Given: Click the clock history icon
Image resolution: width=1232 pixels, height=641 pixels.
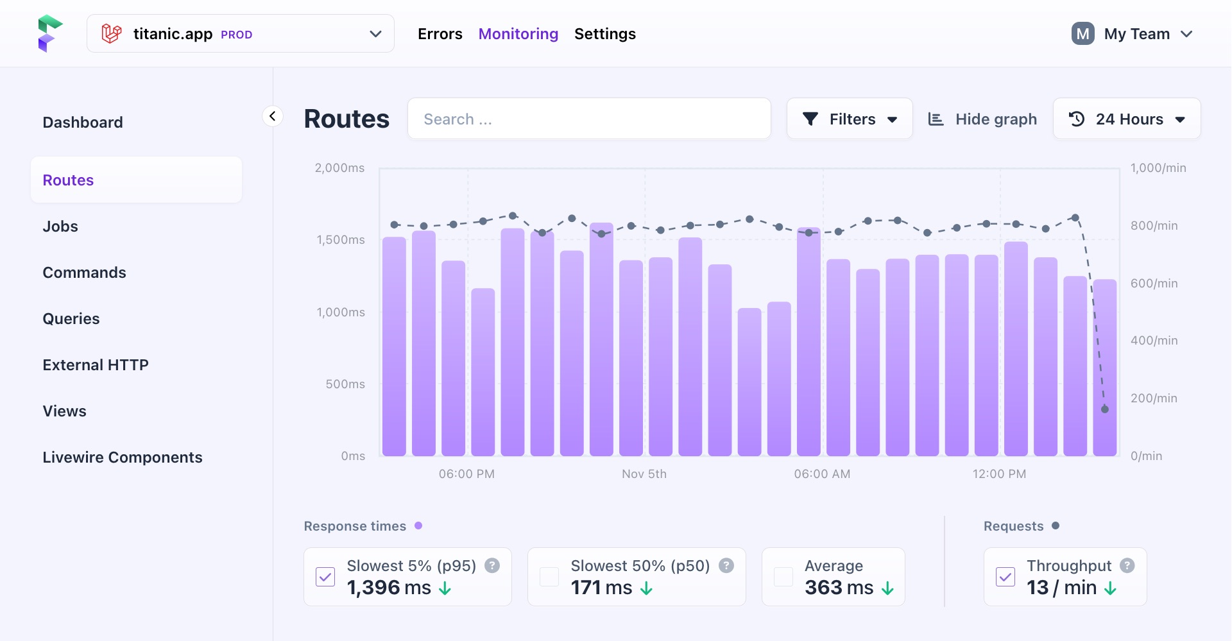Looking at the screenshot, I should point(1077,119).
